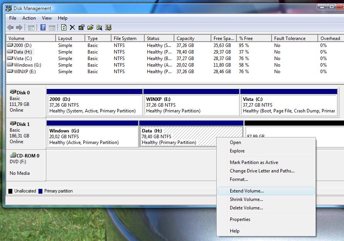Click the Back arrow toolbar icon
Viewport: 344px width, 241px height.
point(10,28)
